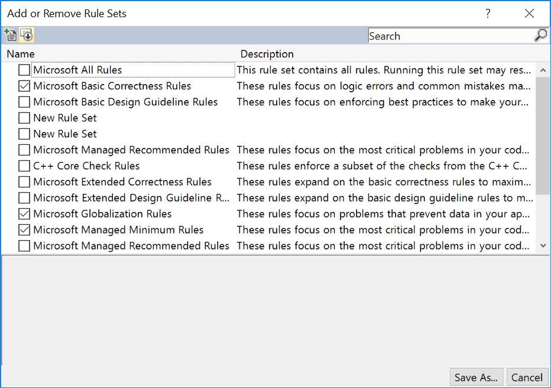Close the Add or Remove Rule Sets dialog
Screen dimensions: 551x388
click(529, 13)
